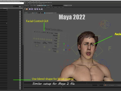This screenshot has height=91, width=121.
Task: Click the teal round icon in the status line
Action: point(44,6)
